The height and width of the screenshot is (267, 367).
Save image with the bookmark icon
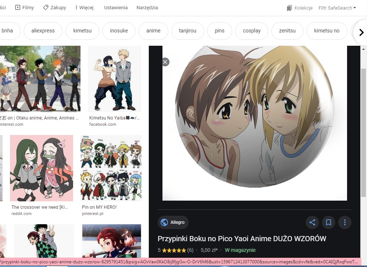tap(328, 222)
